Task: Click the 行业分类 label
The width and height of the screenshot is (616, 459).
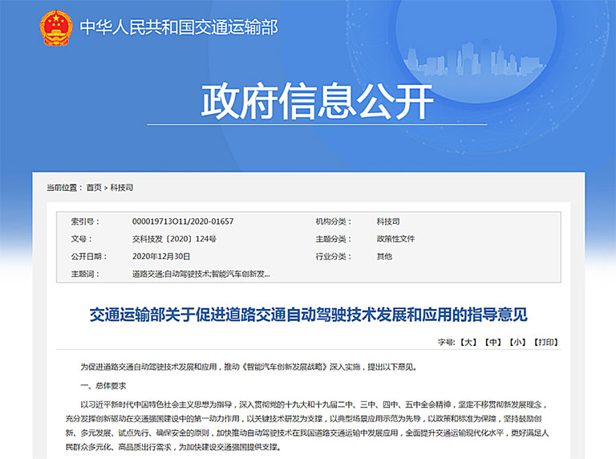Action: 333,257
